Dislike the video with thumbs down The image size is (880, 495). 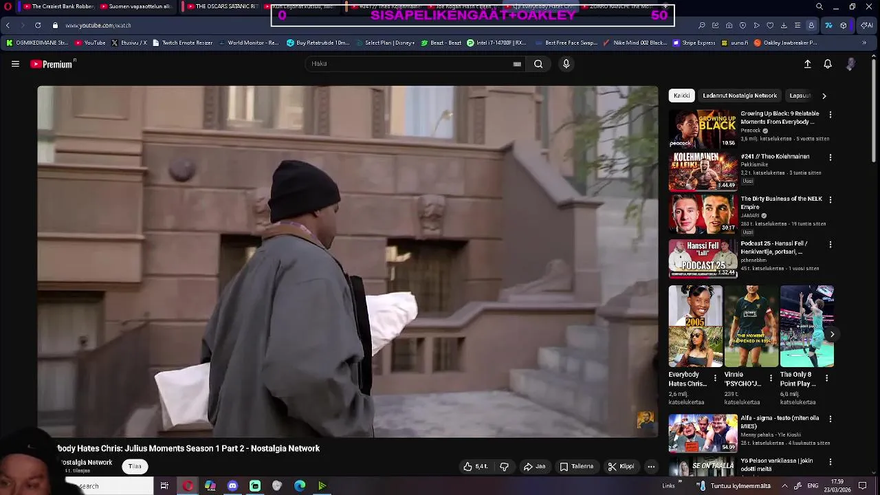[504, 467]
